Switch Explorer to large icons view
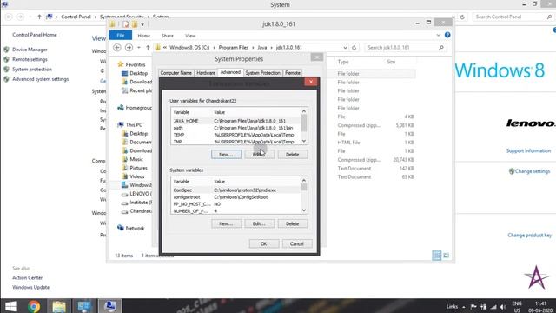556x313 pixels. (x=446, y=255)
